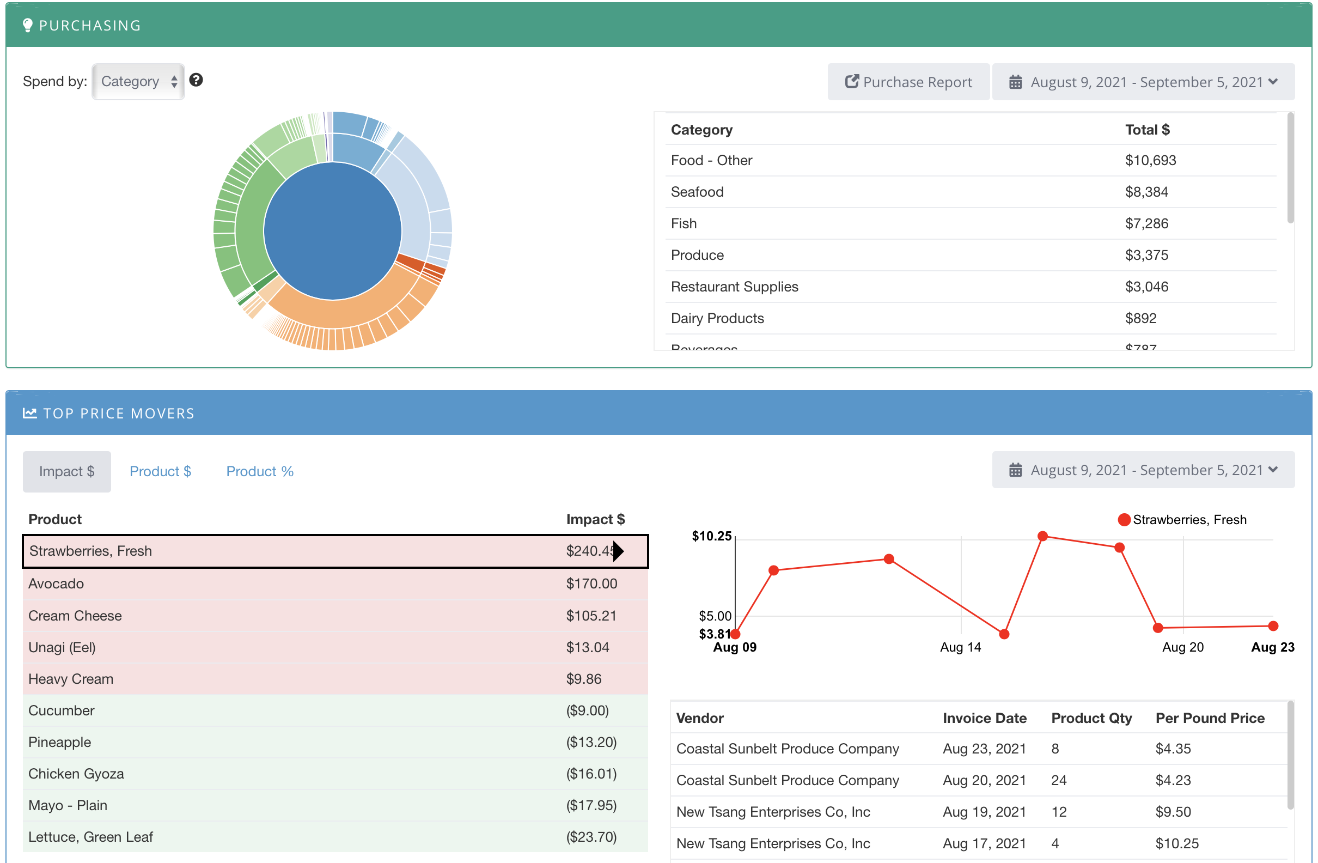Click the red Strawberries legend dot
1318x863 pixels.
[1124, 520]
